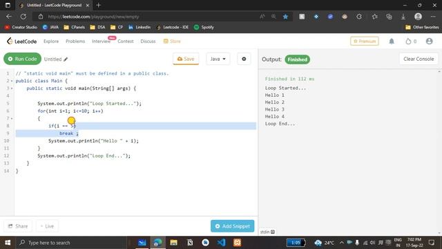The width and height of the screenshot is (442, 249).
Task: Click the taskbar search box
Action: coord(72,243)
